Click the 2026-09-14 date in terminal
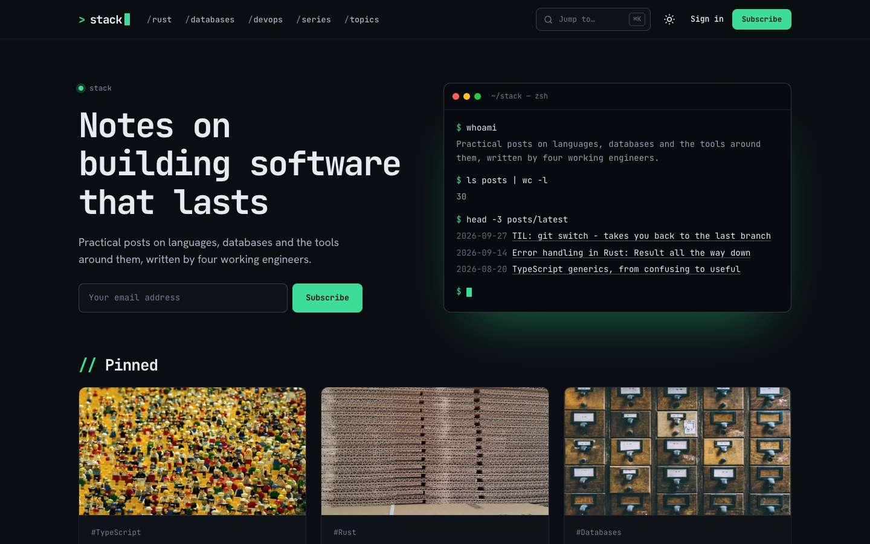Viewport: 870px width, 544px height. tap(482, 253)
